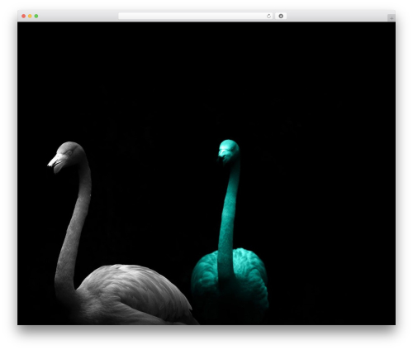Minimize the window with the yellow button
The width and height of the screenshot is (413, 350).
click(30, 16)
